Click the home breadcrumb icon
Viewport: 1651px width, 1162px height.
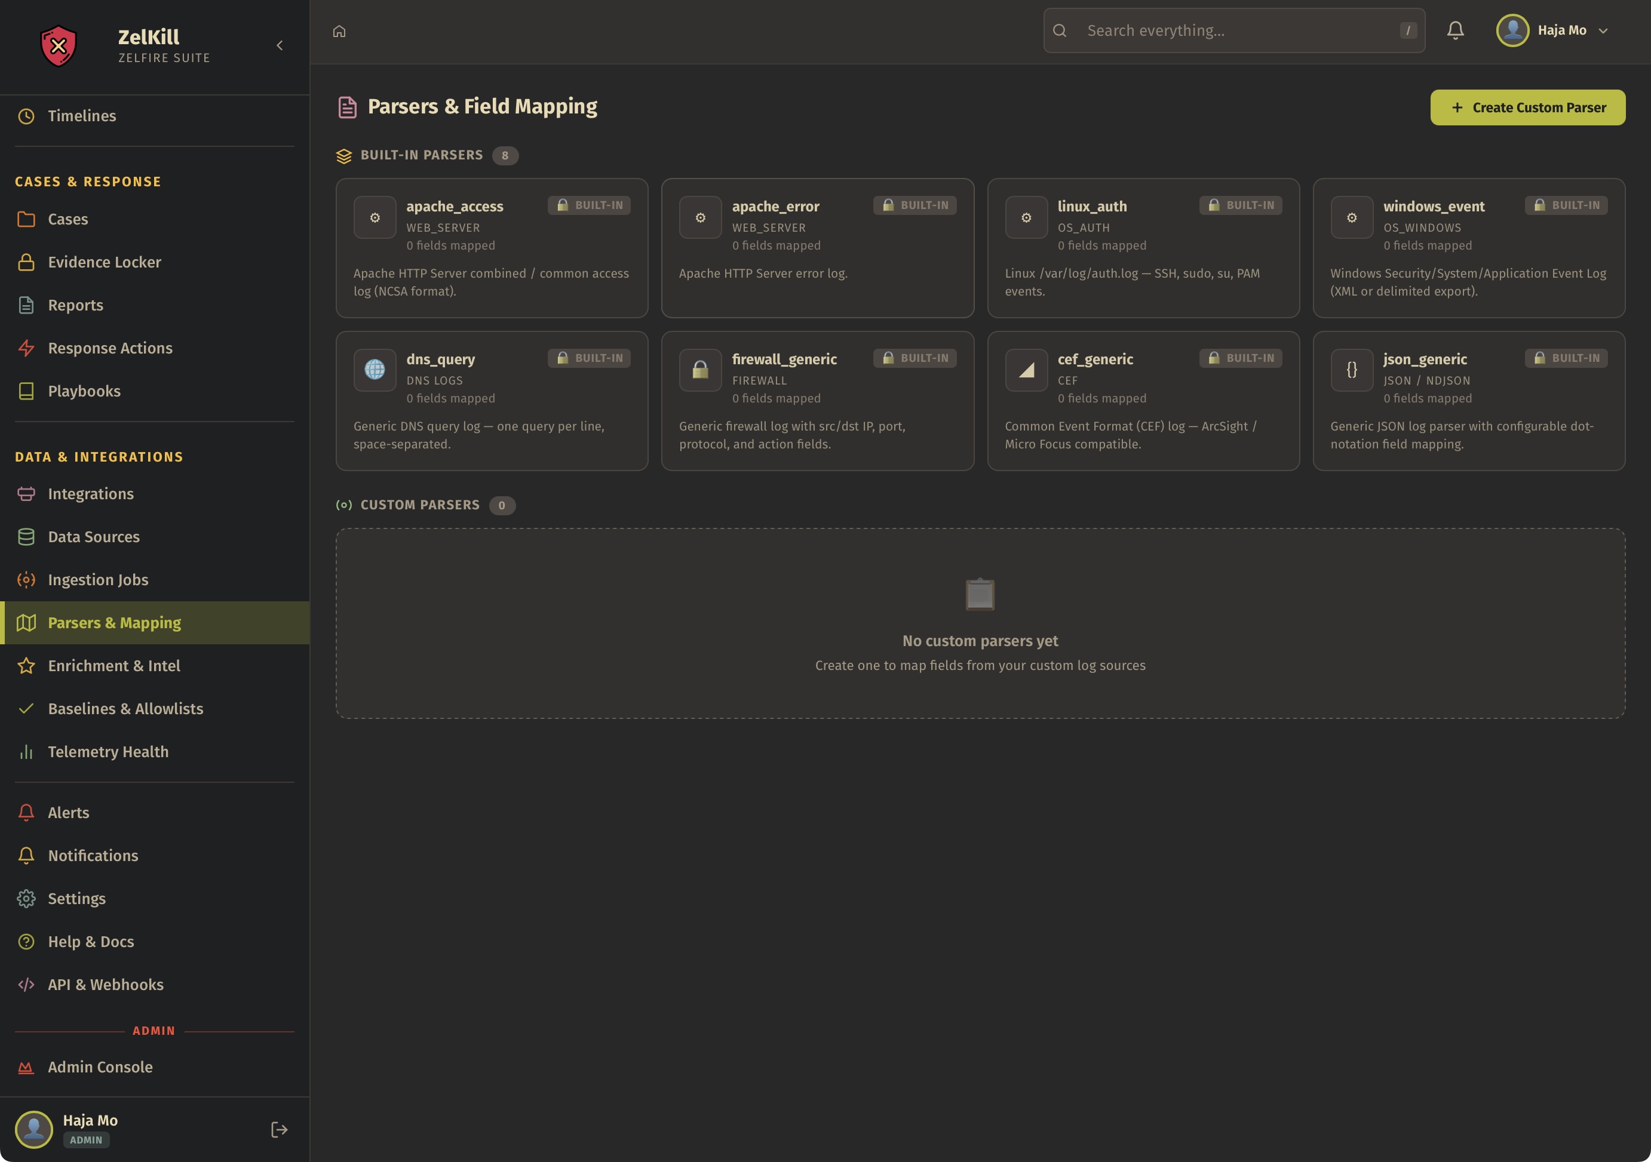click(x=339, y=31)
